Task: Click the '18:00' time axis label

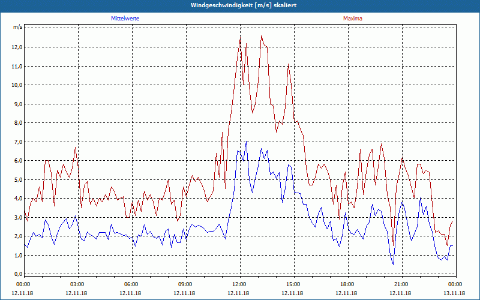Action: click(347, 284)
